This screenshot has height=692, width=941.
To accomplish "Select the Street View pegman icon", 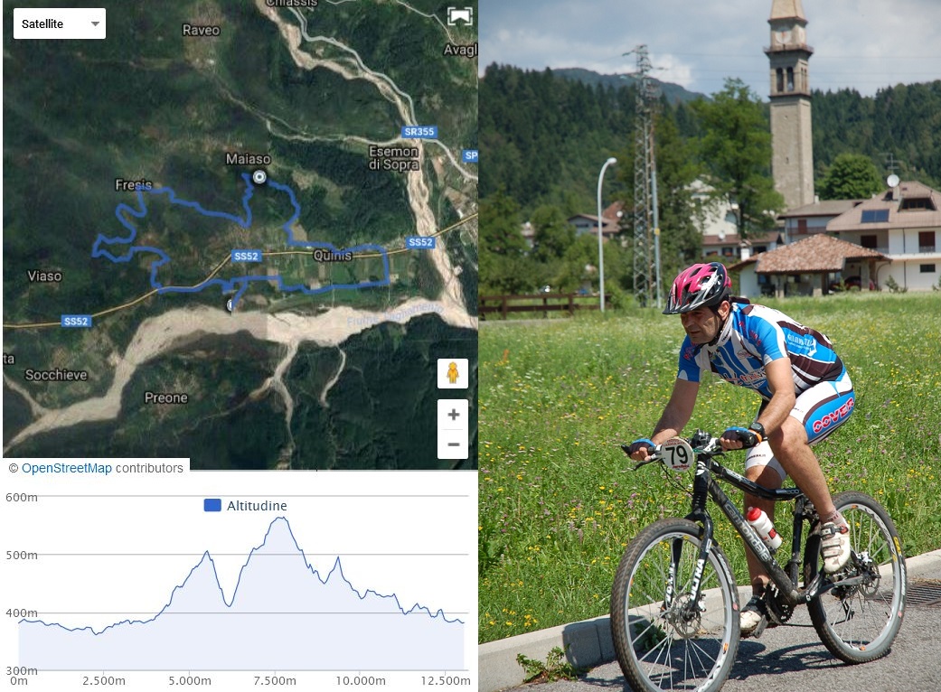I will (453, 374).
